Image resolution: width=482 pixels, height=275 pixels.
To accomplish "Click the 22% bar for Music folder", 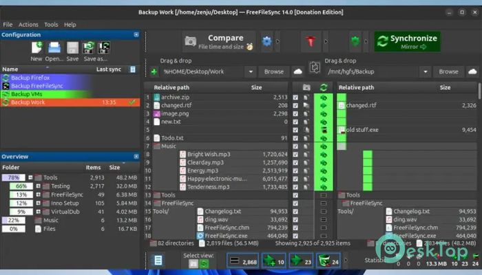I will point(14,221).
